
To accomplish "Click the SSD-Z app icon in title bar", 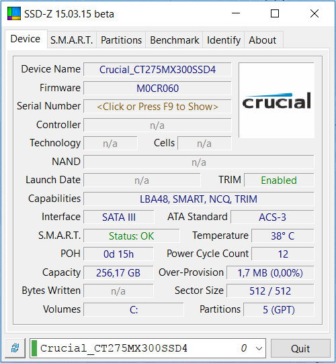I will coord(14,13).
